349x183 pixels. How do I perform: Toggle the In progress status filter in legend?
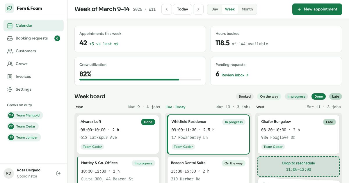(296, 97)
